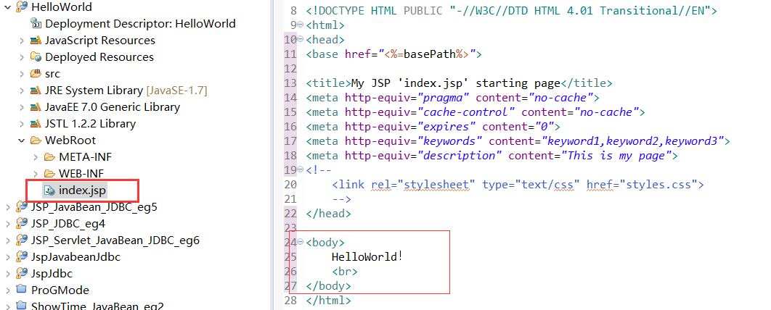Click the WEB-INF folder icon

[49, 174]
